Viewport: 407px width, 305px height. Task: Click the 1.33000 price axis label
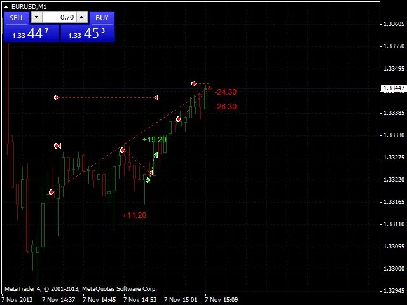coord(394,268)
